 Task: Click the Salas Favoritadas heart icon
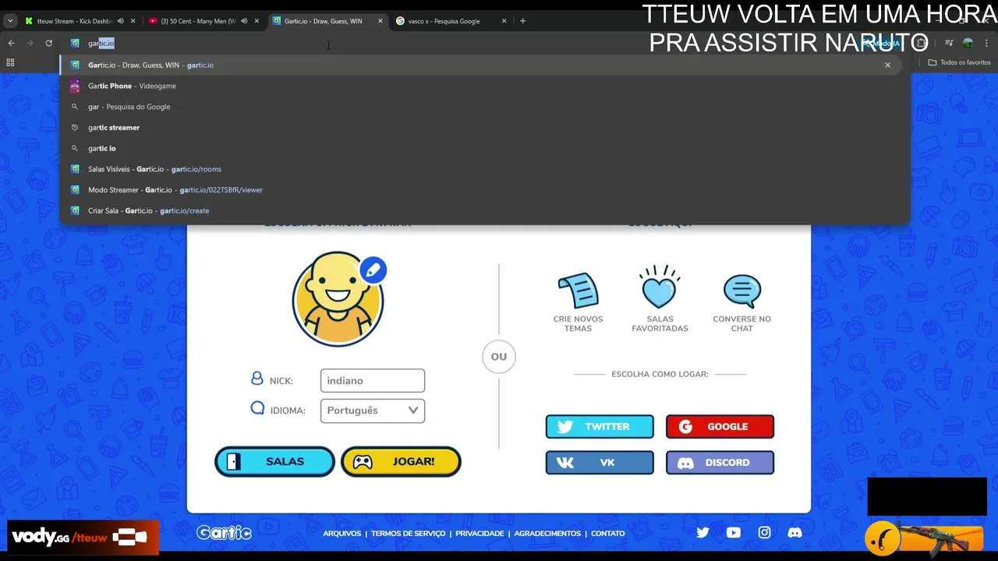[660, 288]
